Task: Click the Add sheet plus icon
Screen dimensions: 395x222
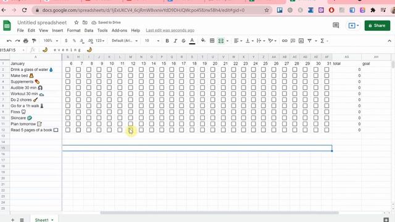Action: (x=12, y=220)
